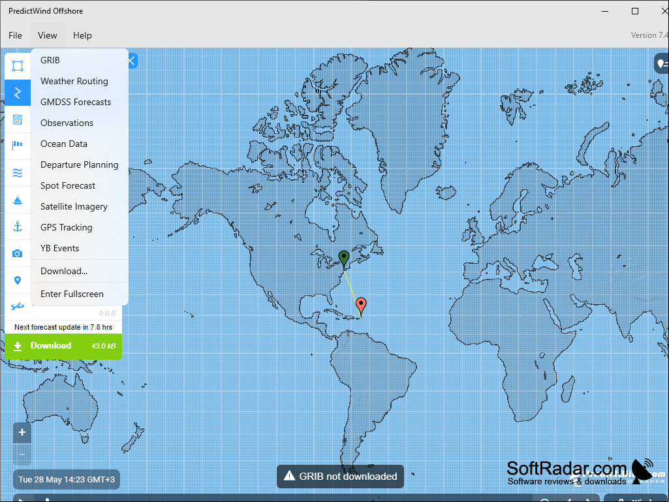This screenshot has width=669, height=502.
Task: Click the GRIB not downloaded warning banner
Action: click(x=341, y=477)
